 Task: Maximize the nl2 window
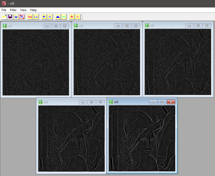pyautogui.click(x=127, y=26)
